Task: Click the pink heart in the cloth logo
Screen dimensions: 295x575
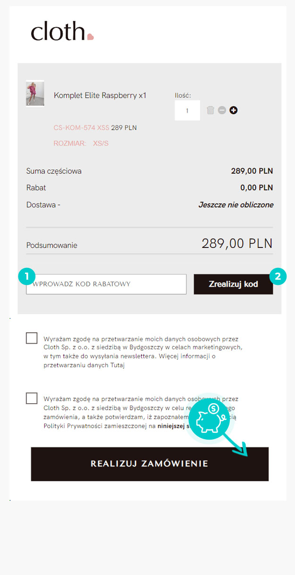Action: coord(91,37)
